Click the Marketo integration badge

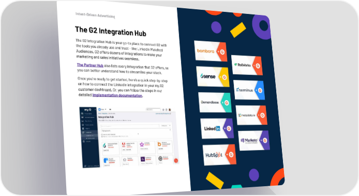pos(254,140)
